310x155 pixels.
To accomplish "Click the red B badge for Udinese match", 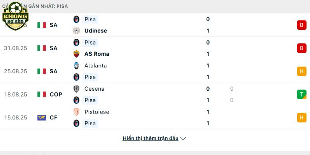I will pos(301,25).
